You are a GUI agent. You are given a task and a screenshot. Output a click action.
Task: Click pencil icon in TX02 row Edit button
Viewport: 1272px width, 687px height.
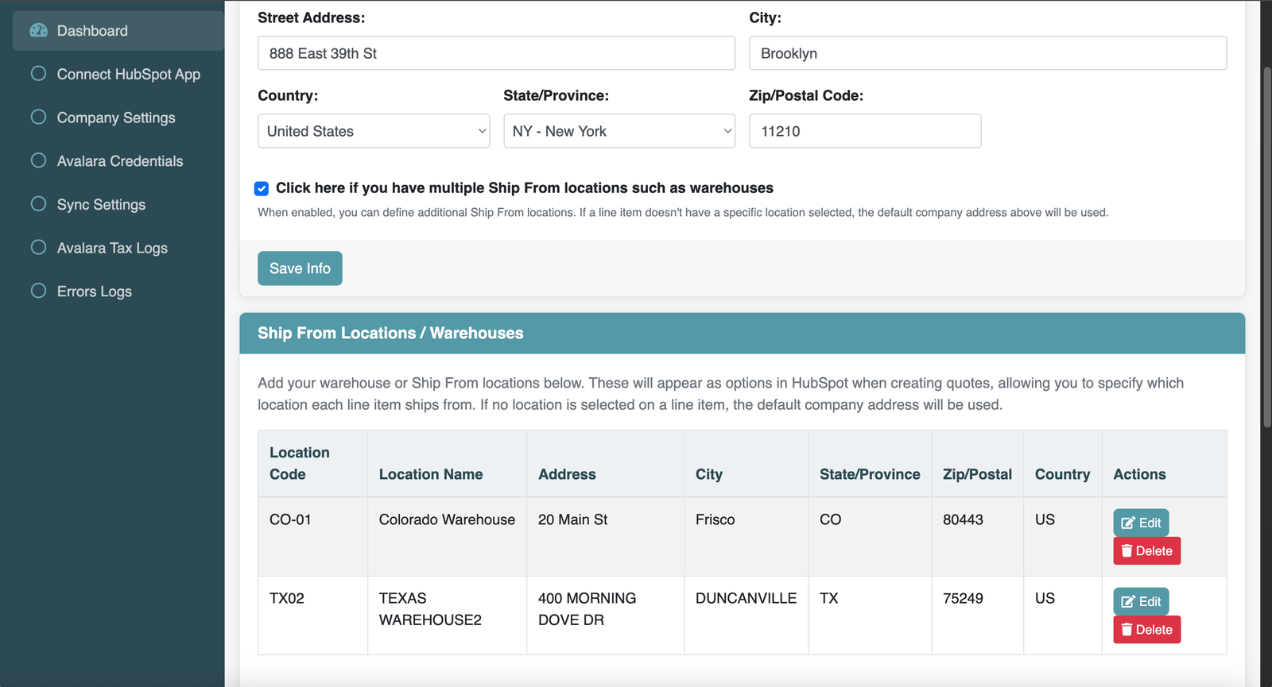pyautogui.click(x=1128, y=601)
